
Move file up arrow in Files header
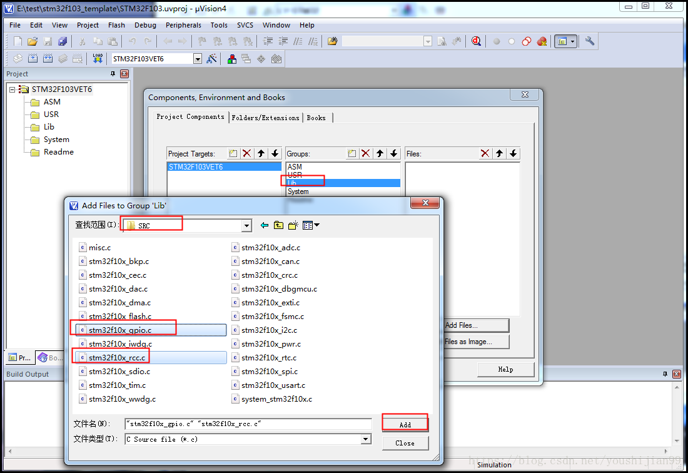499,153
